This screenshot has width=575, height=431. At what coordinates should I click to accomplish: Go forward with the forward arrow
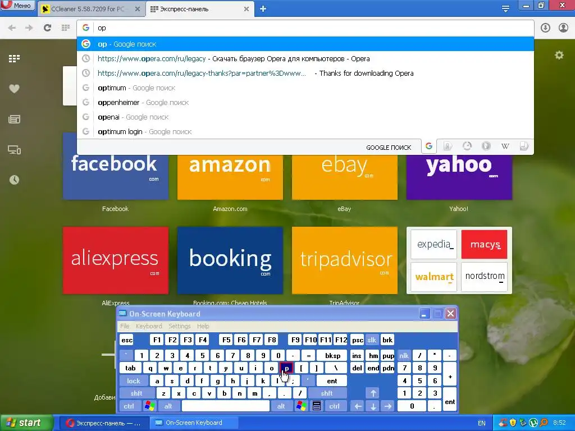(29, 27)
